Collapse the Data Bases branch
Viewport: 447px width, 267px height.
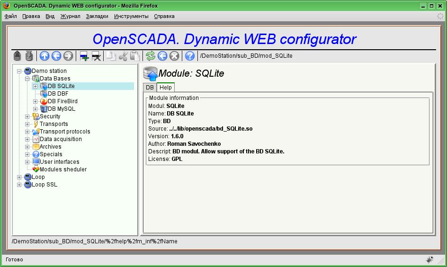click(x=27, y=79)
